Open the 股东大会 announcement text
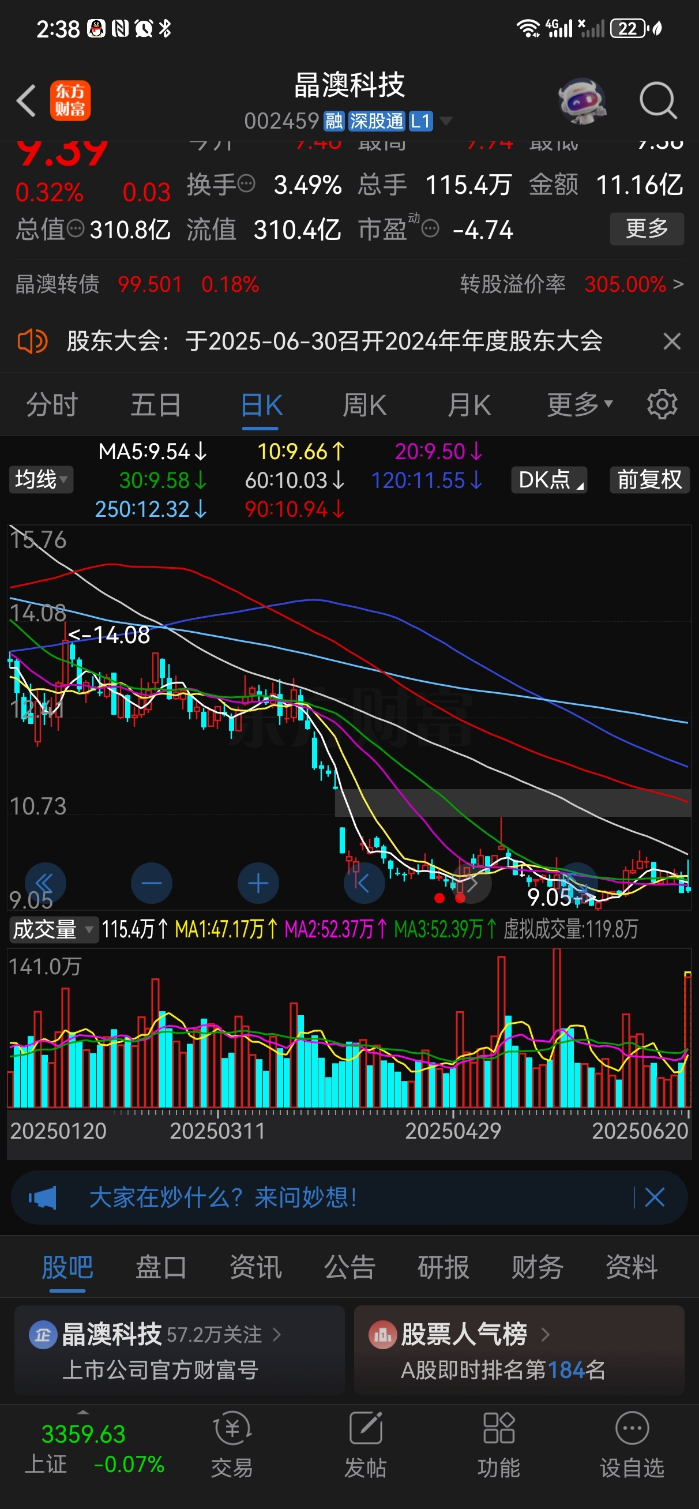Viewport: 699px width, 1509px height. point(335,341)
